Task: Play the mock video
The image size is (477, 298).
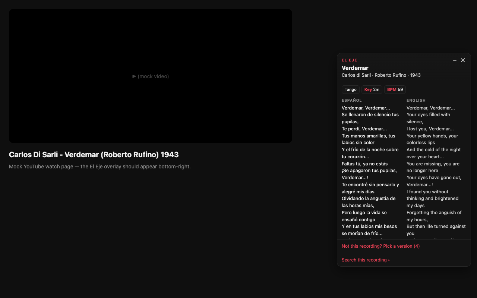Action: pyautogui.click(x=151, y=76)
